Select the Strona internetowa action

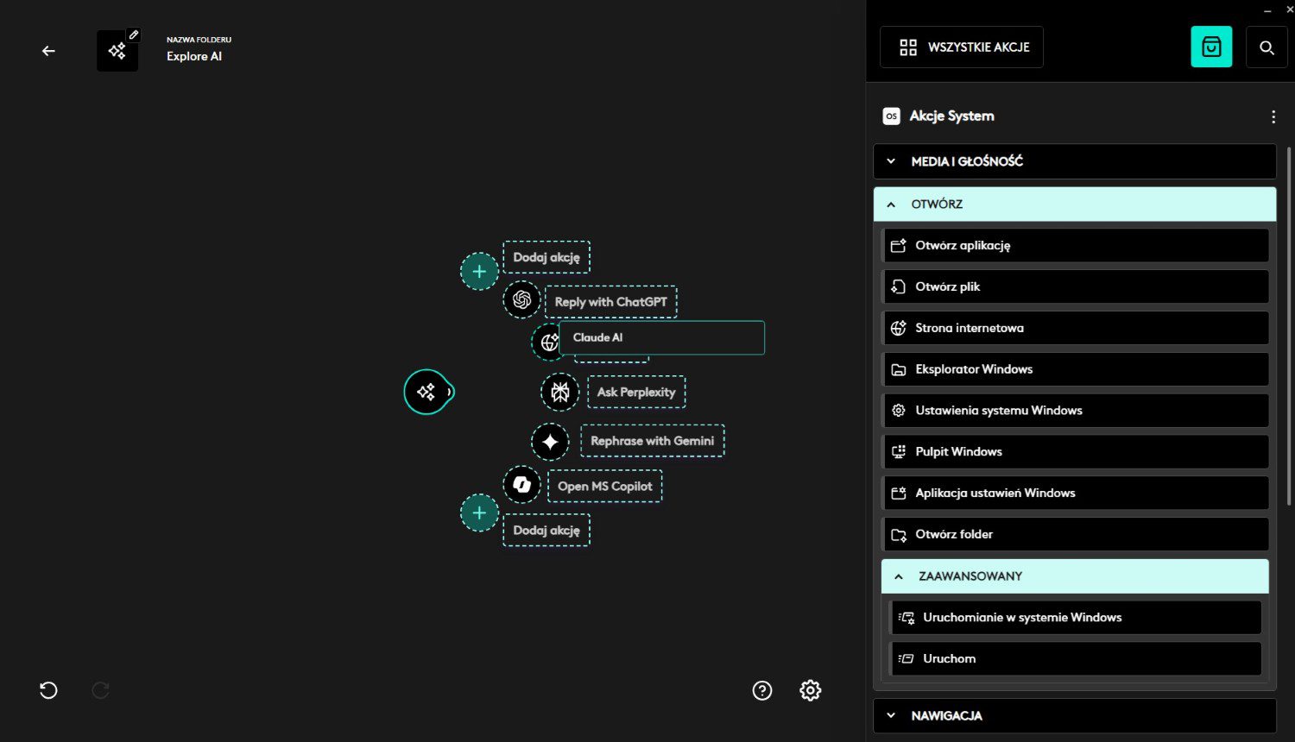click(x=1075, y=328)
